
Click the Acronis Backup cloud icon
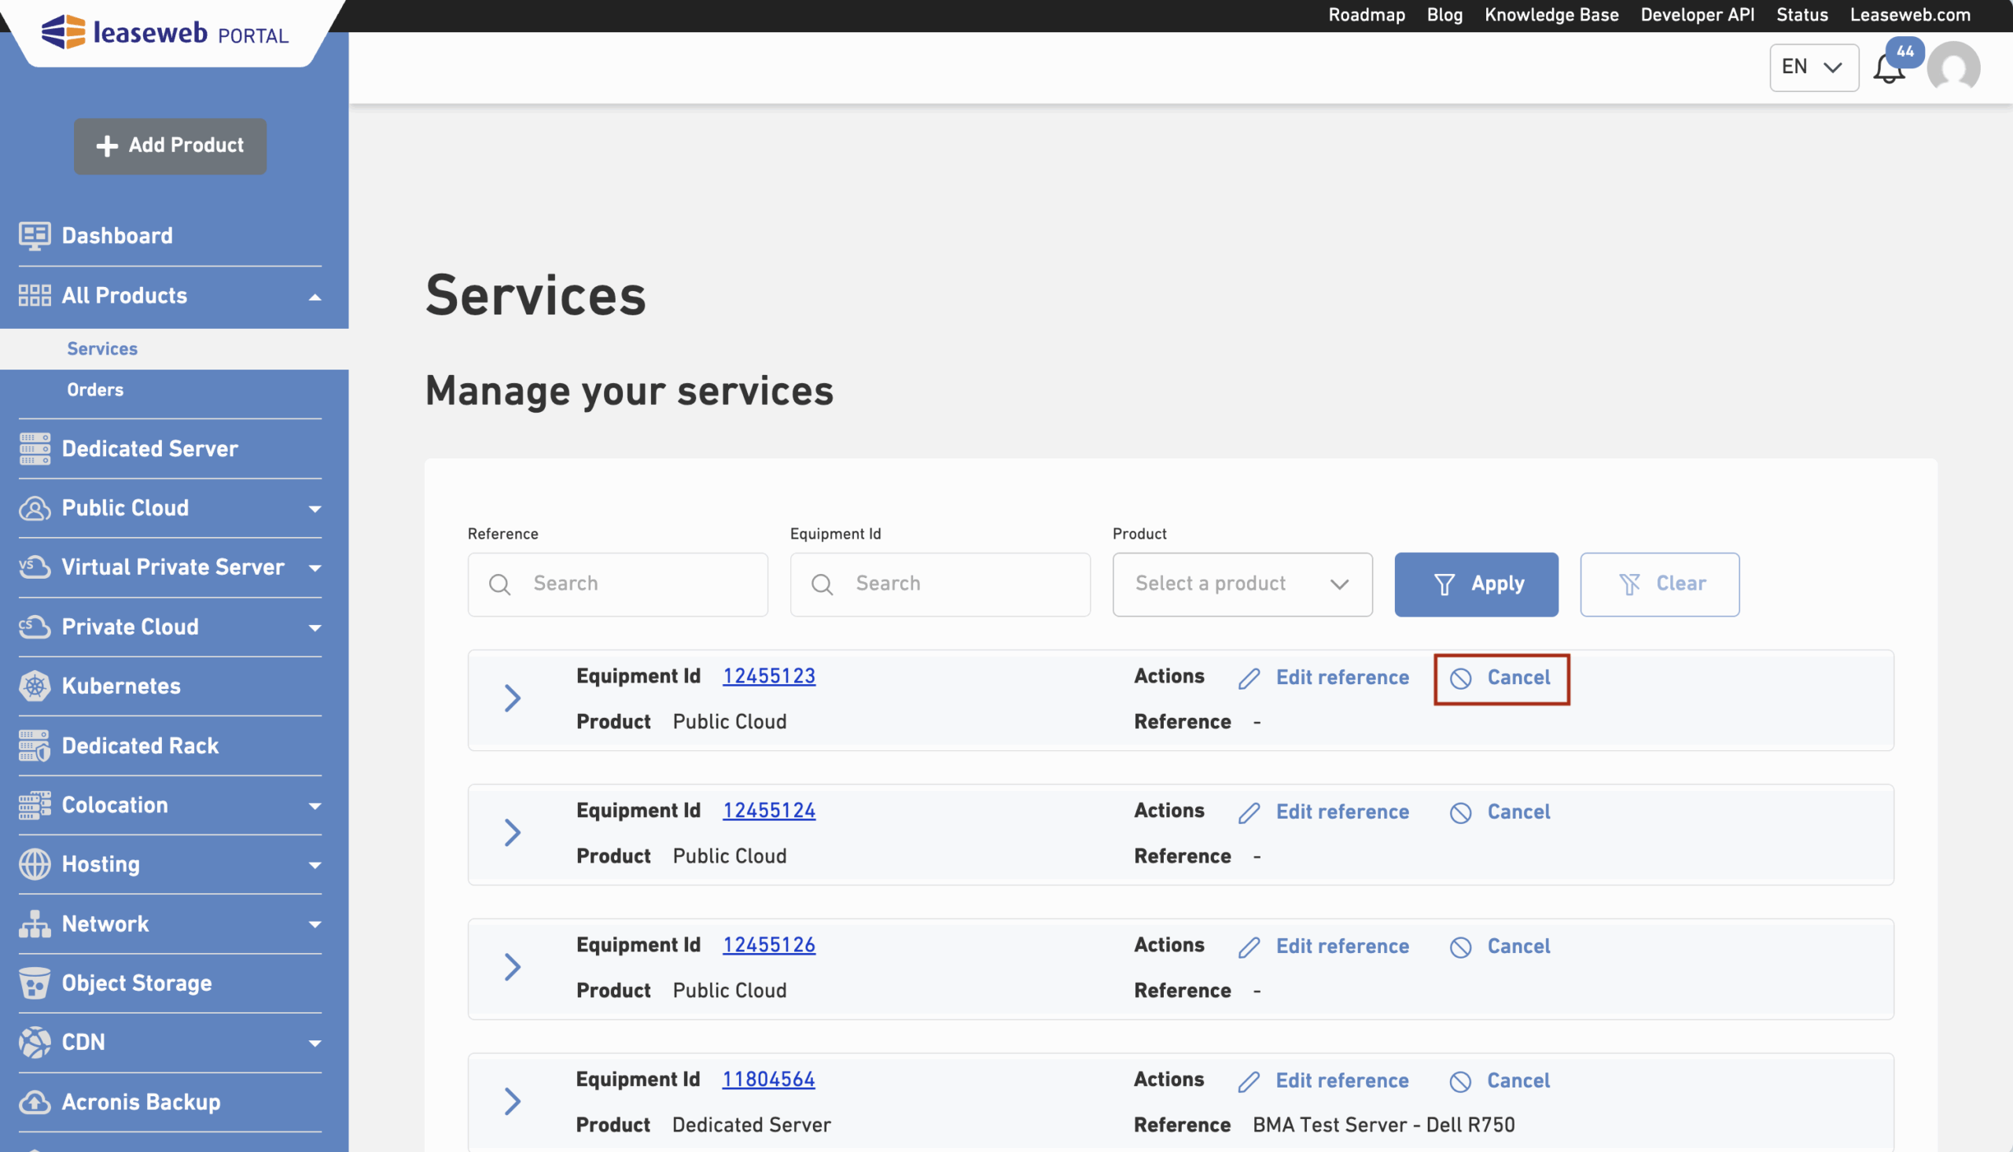click(x=34, y=1102)
